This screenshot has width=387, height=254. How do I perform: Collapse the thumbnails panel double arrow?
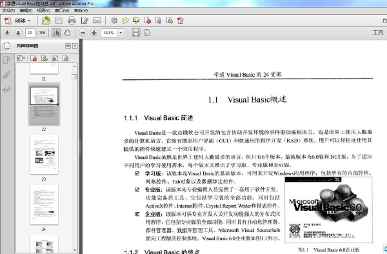(68, 46)
